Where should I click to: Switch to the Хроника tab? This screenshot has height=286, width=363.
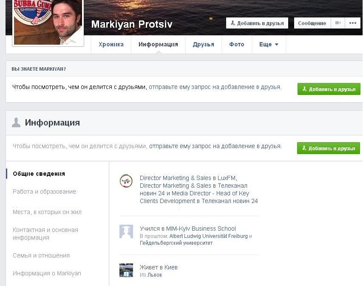(111, 44)
